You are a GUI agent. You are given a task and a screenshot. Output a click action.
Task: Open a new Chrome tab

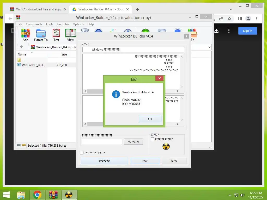[137, 9]
